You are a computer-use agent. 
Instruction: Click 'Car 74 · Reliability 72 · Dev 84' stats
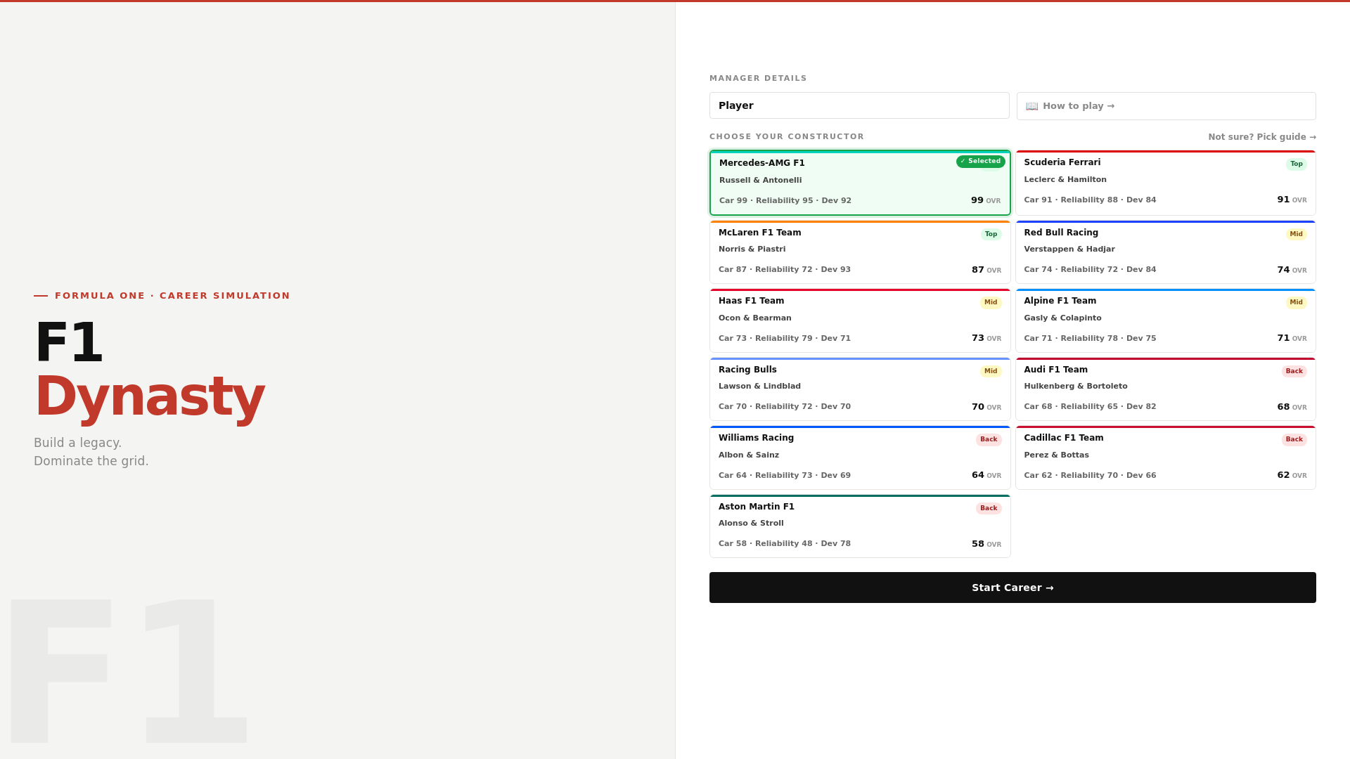[x=1090, y=270]
